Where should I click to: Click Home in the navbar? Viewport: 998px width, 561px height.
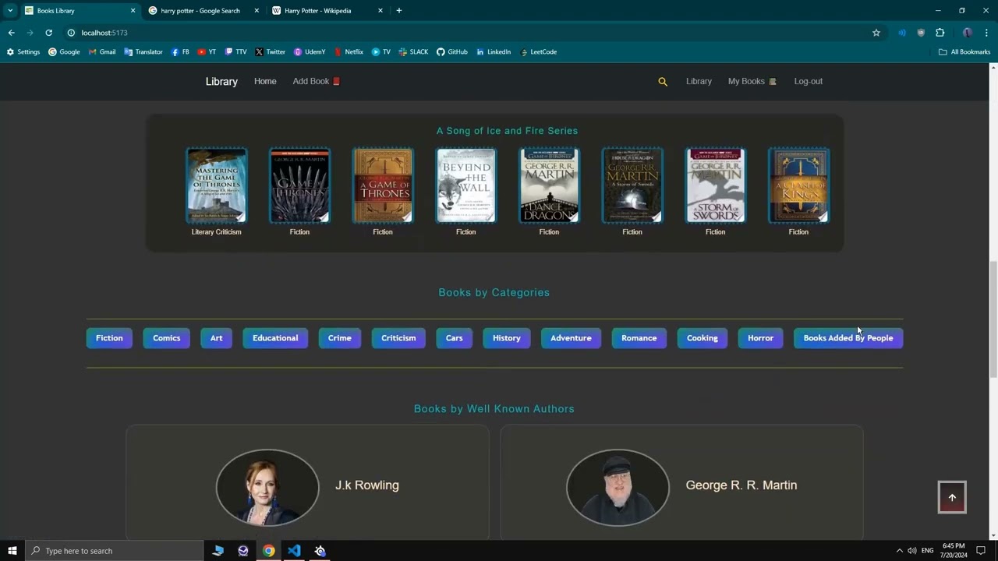click(265, 82)
